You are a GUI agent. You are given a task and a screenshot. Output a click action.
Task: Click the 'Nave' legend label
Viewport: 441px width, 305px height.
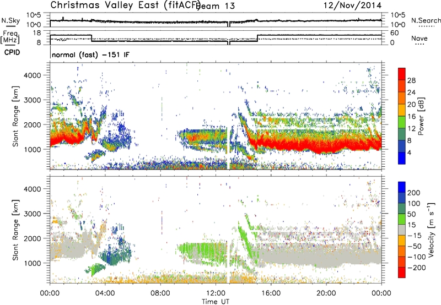[420, 39]
